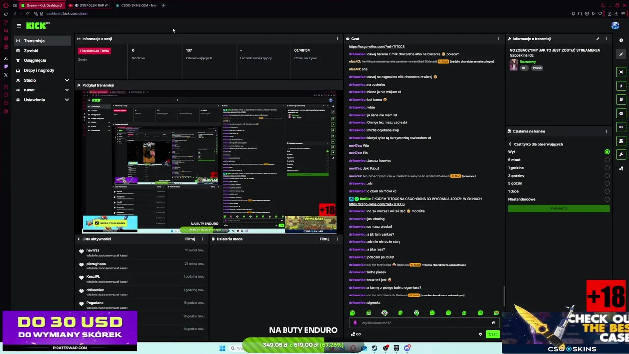Click the purple identity icon in chat input
This screenshot has height=354, width=629.
click(x=355, y=323)
